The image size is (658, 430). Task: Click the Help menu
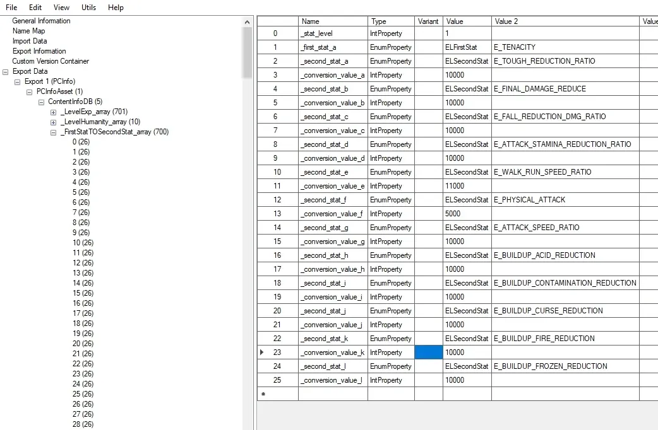116,8
